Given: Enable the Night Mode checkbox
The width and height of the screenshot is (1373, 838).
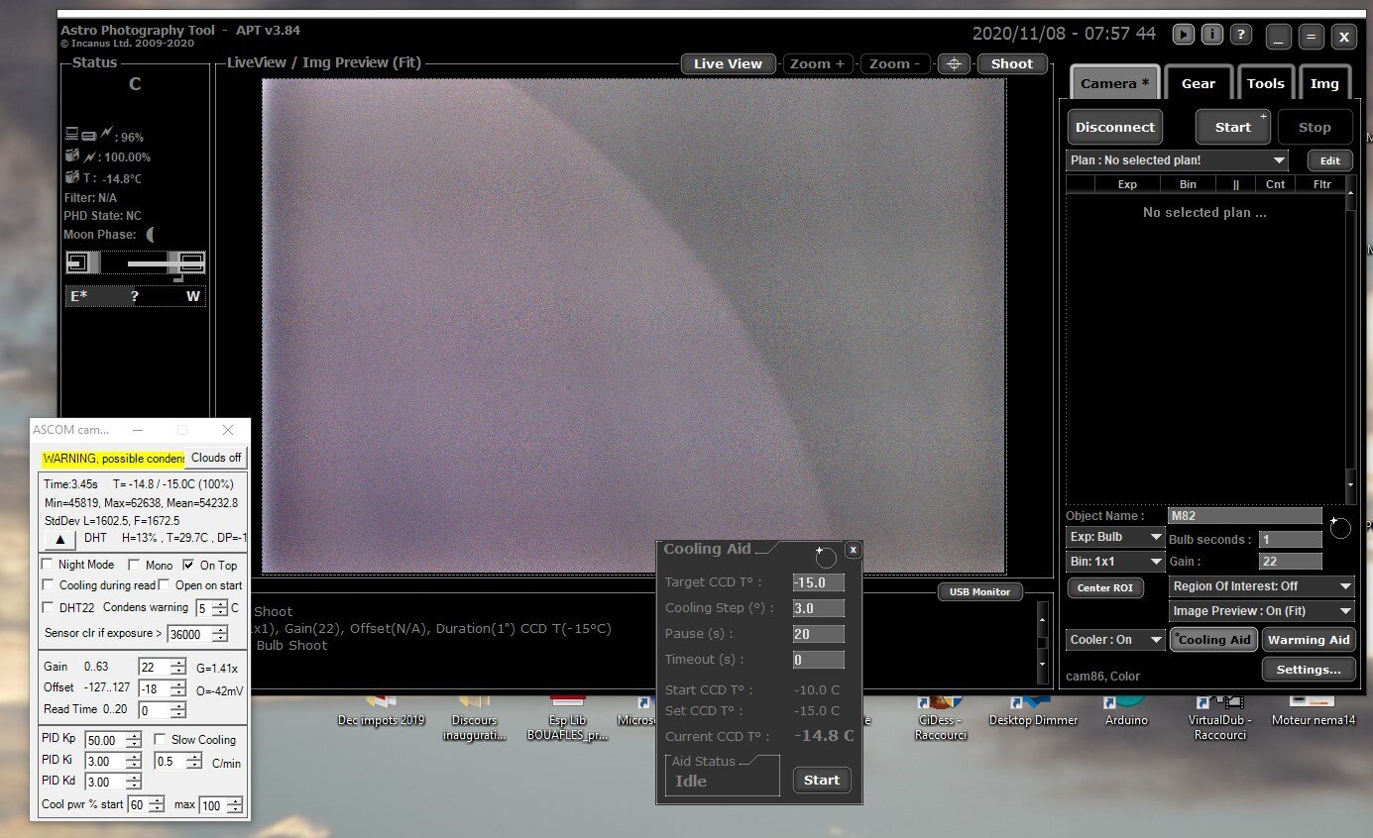Looking at the screenshot, I should click(49, 565).
